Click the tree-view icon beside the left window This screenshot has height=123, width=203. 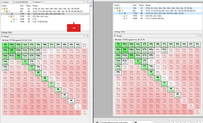tap(91, 6)
